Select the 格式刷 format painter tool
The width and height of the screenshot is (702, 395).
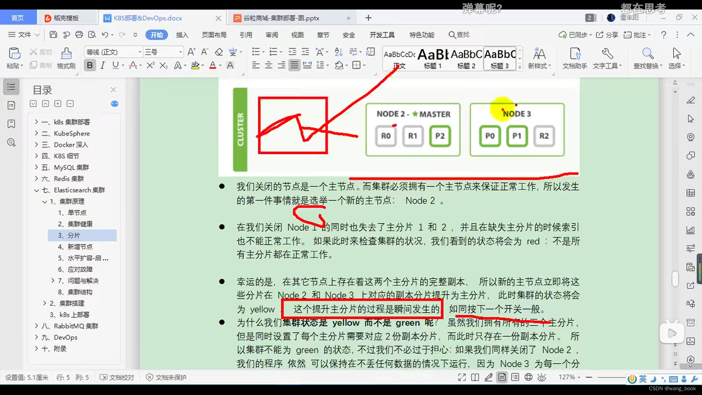click(66, 59)
